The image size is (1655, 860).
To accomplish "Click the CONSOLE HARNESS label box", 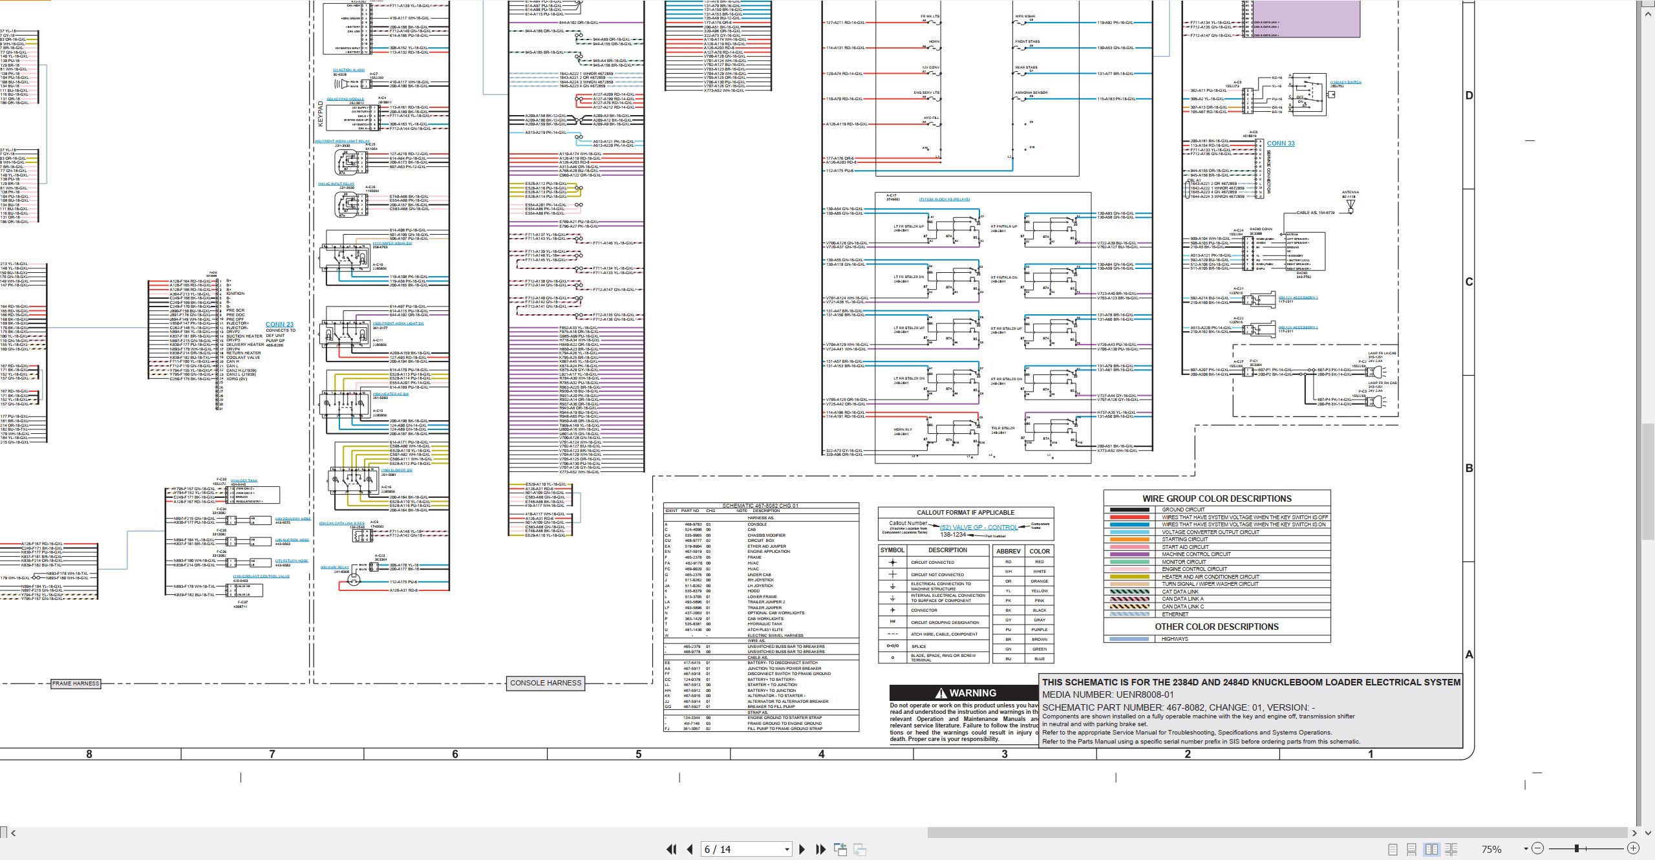I will point(546,683).
